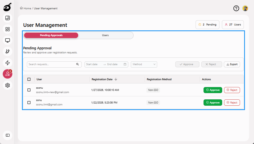254x144 pixels.
Task: Select the Pending Approvals tab
Action: pos(51,35)
